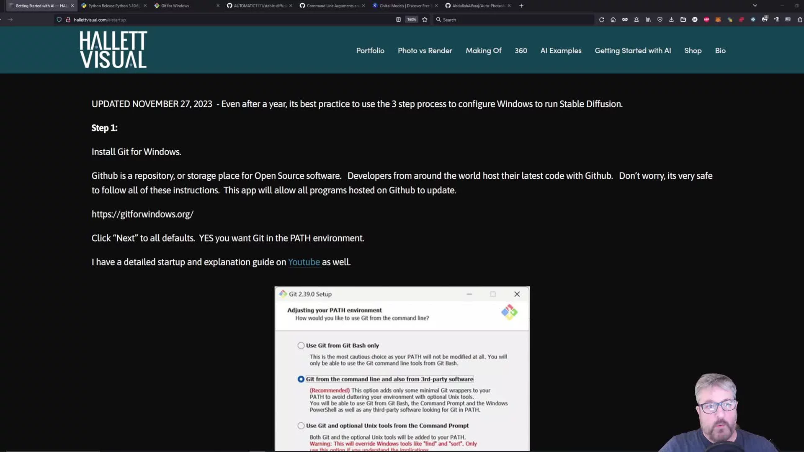Open a new tab with plus
The image size is (804, 452).
521,6
